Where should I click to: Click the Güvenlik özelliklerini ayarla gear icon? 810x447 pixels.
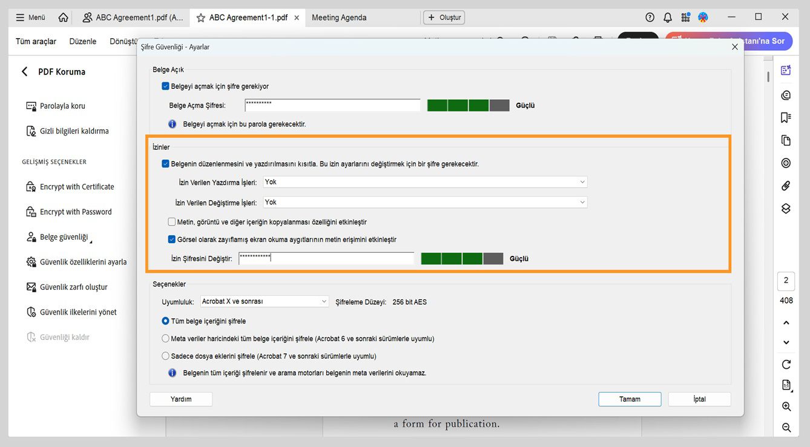coord(31,262)
